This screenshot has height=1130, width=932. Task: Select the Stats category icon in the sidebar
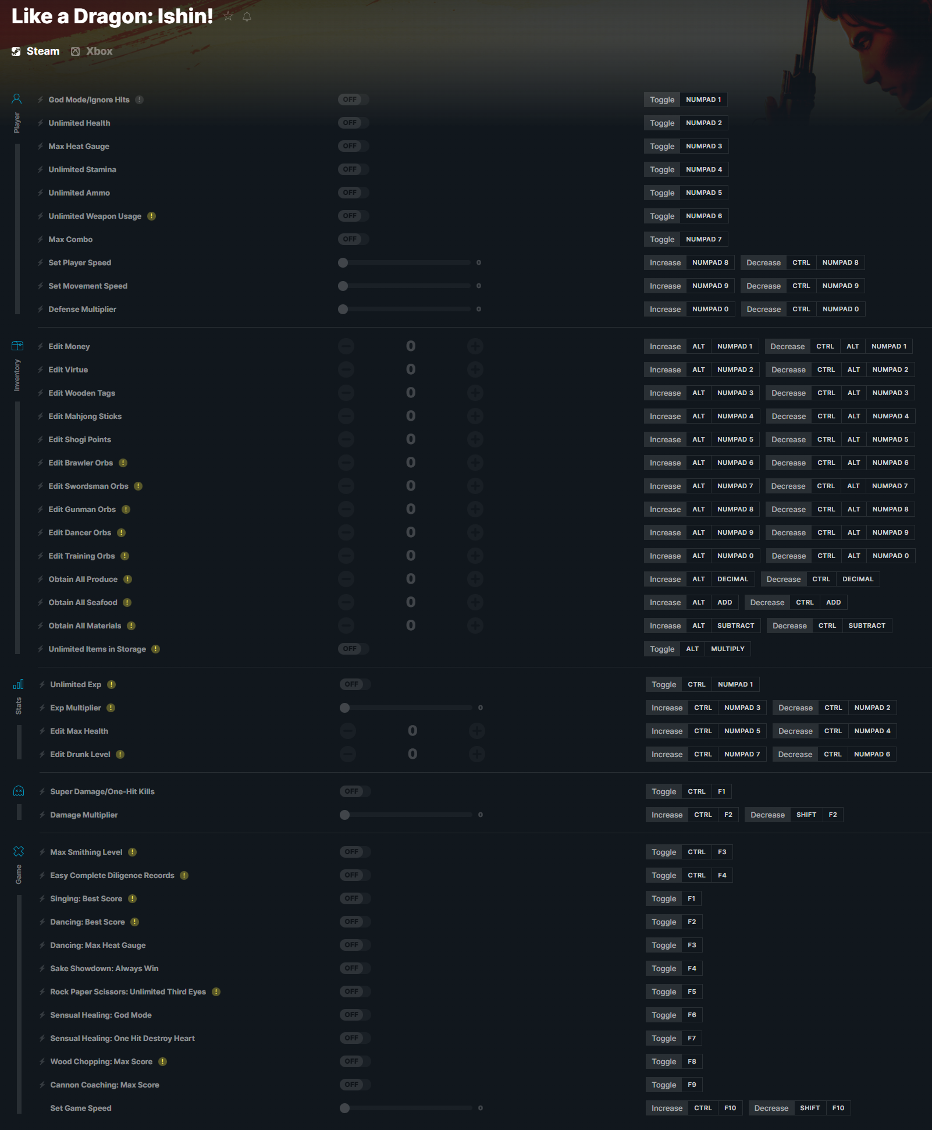pyautogui.click(x=19, y=684)
